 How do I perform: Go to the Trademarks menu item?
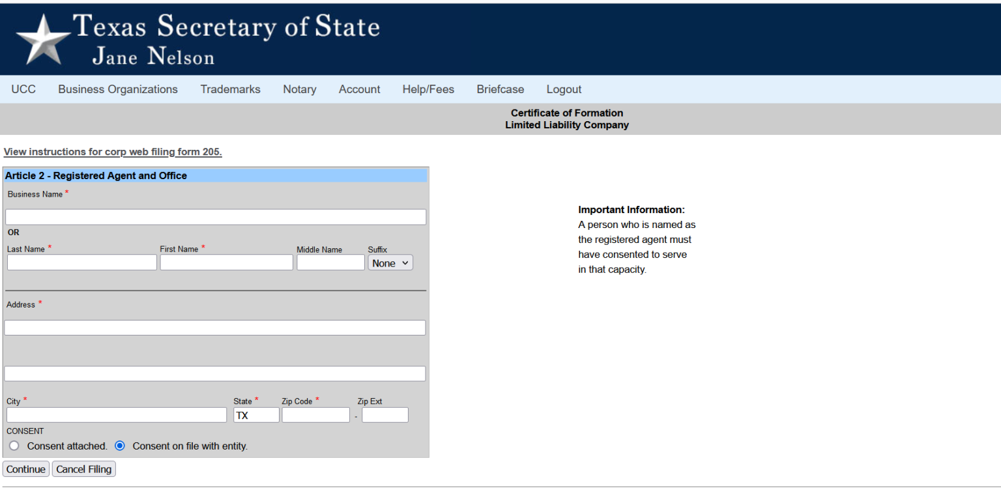230,89
